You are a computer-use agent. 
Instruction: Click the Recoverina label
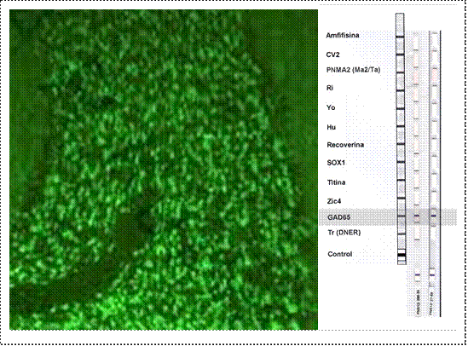[345, 145]
